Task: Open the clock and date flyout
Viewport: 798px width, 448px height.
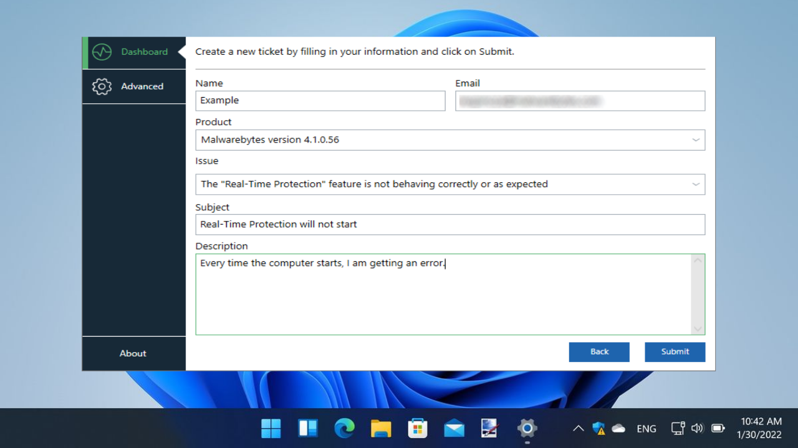Action: pos(761,428)
